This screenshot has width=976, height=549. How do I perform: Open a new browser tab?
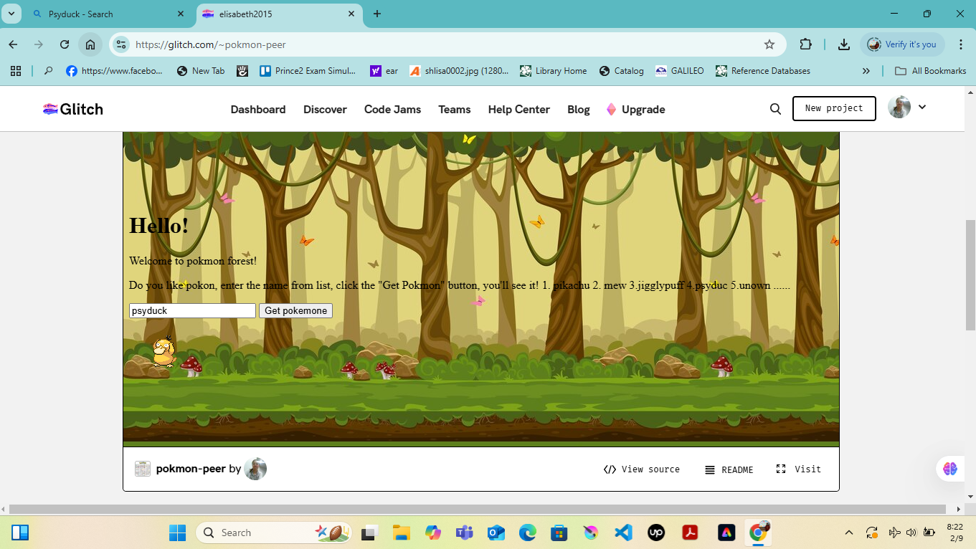click(377, 14)
